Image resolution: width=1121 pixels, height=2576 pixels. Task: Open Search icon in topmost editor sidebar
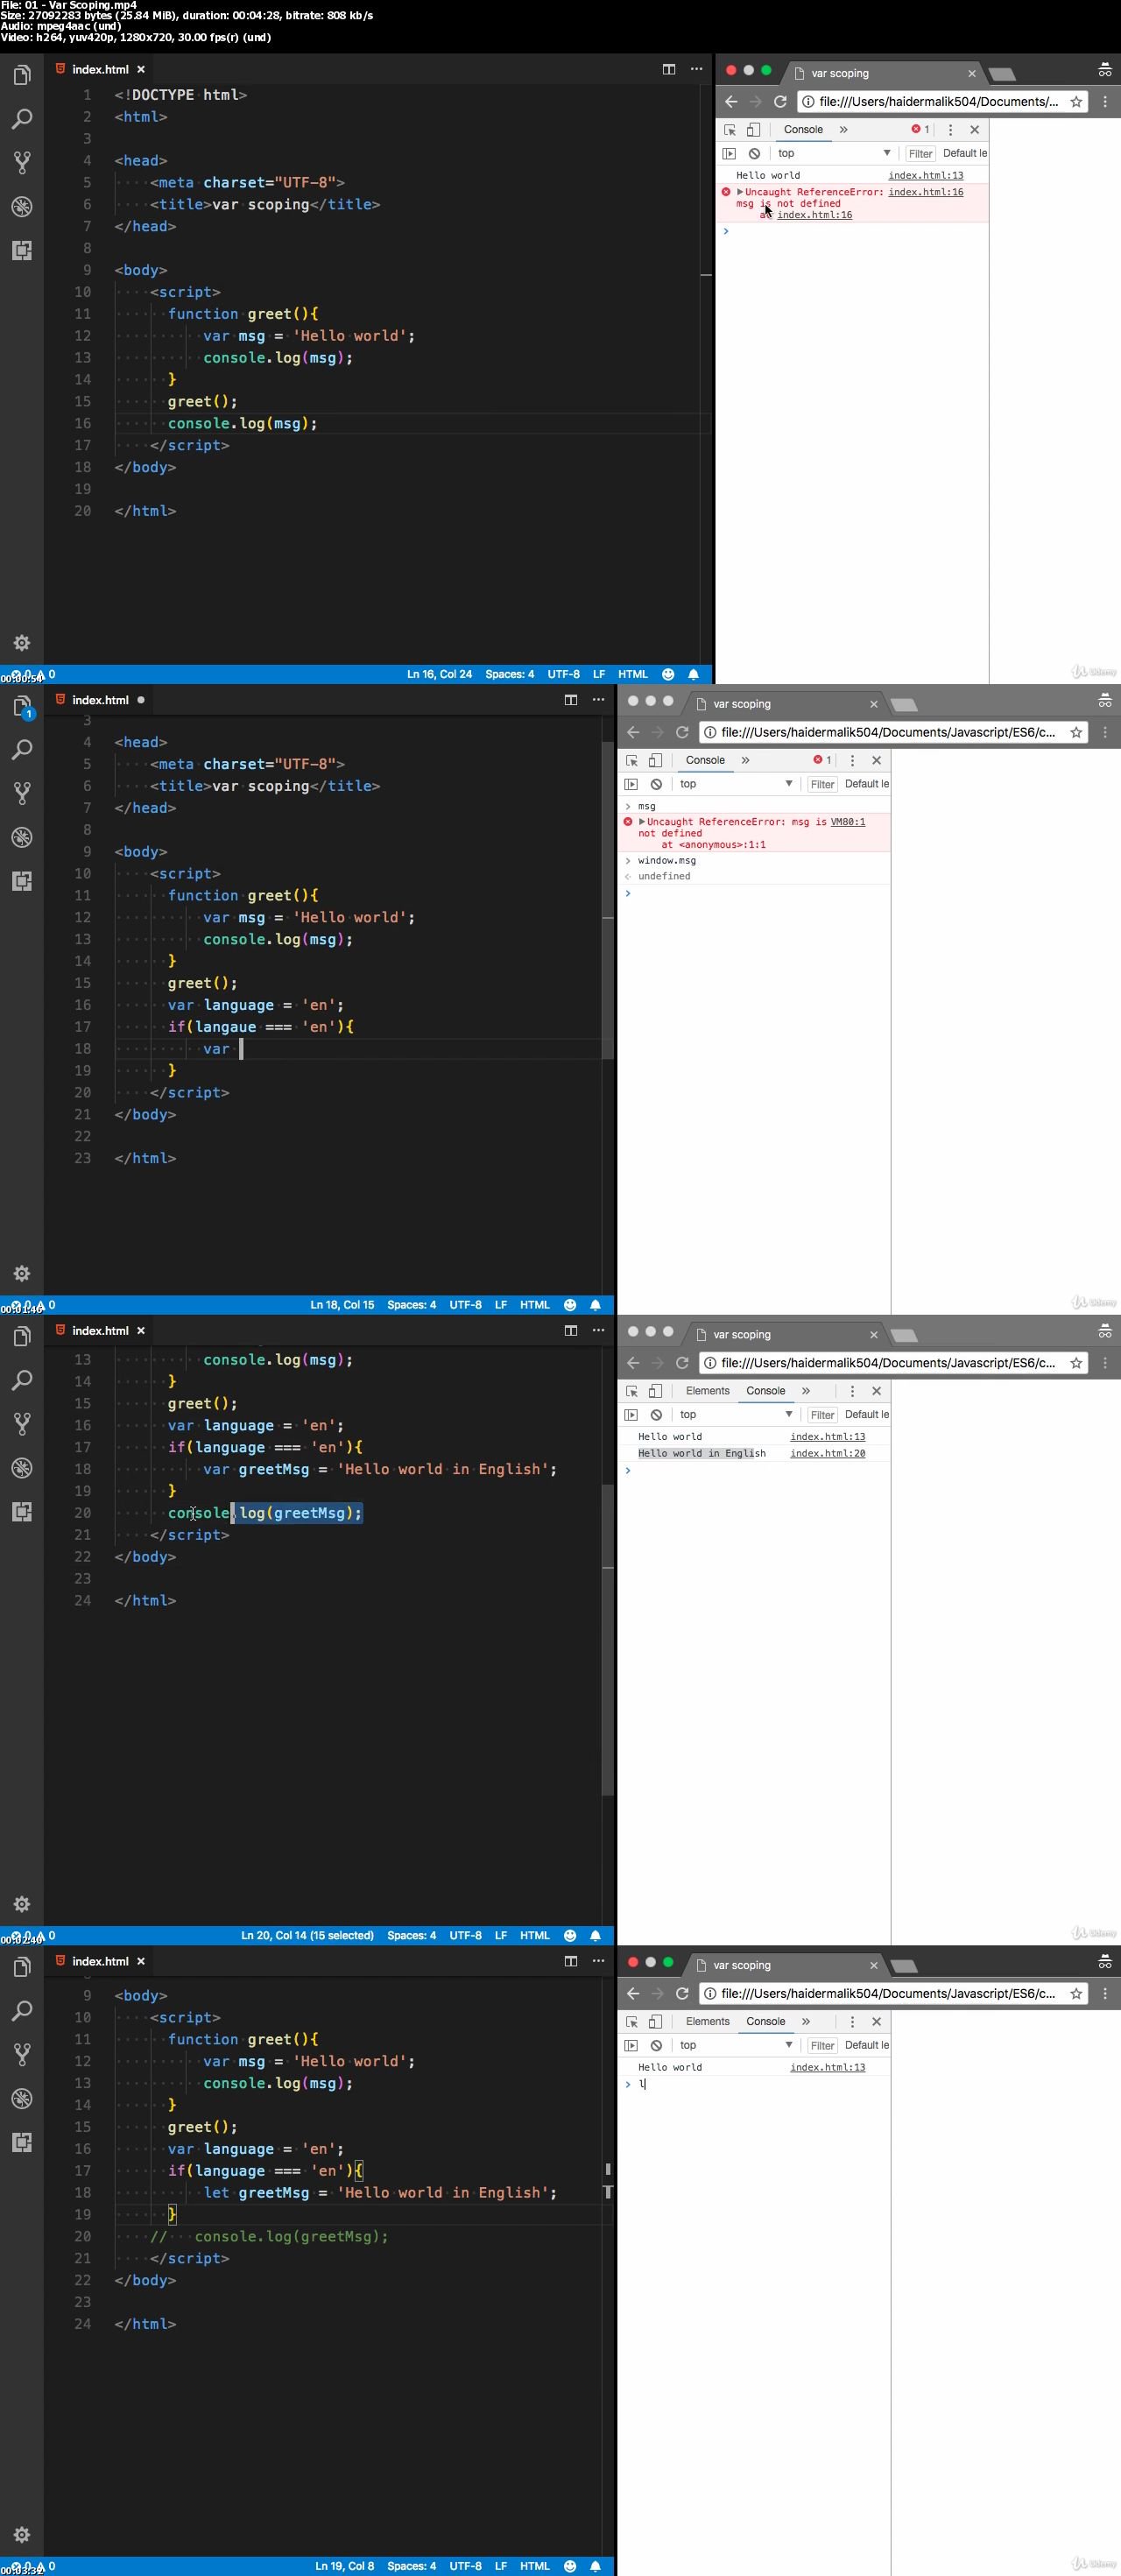[21, 119]
